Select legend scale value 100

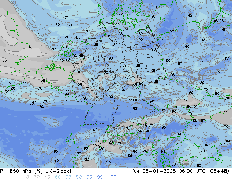point(112,177)
